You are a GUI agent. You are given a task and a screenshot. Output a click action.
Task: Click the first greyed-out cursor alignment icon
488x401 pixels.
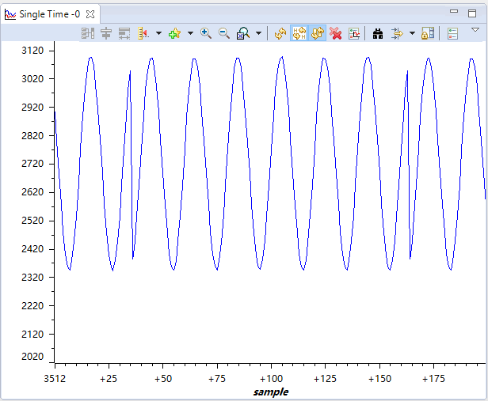(x=88, y=33)
